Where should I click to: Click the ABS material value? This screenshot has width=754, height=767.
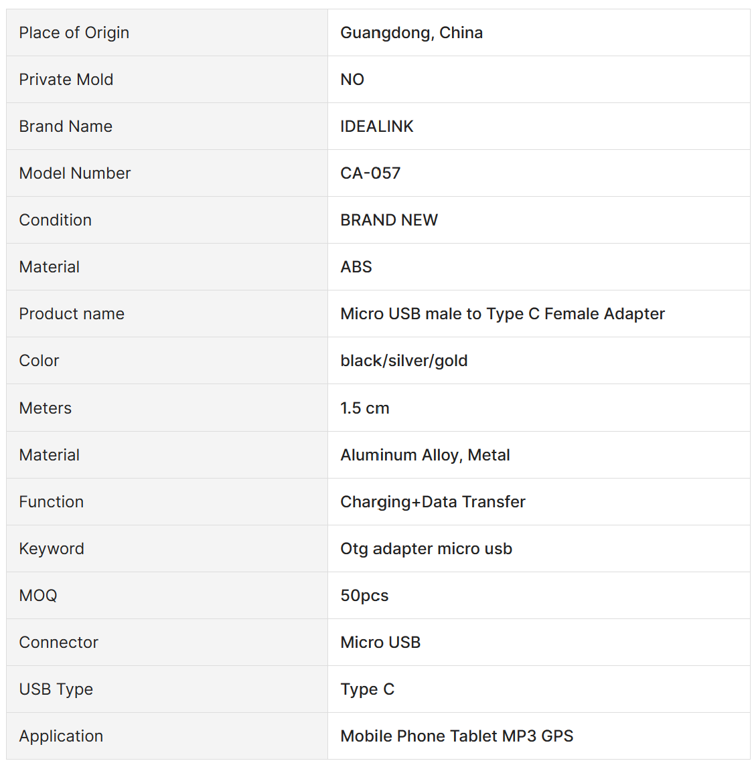(356, 267)
